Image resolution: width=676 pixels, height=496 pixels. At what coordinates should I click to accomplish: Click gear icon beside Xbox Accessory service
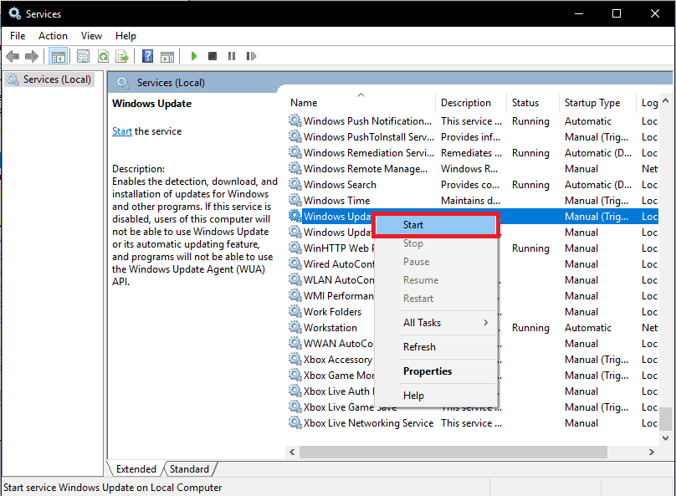pos(294,360)
